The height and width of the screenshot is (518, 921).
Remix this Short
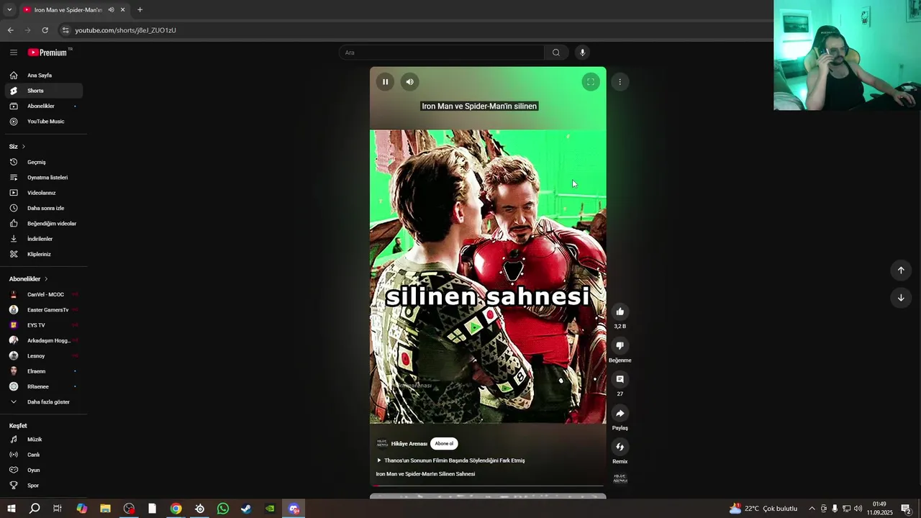tap(620, 447)
